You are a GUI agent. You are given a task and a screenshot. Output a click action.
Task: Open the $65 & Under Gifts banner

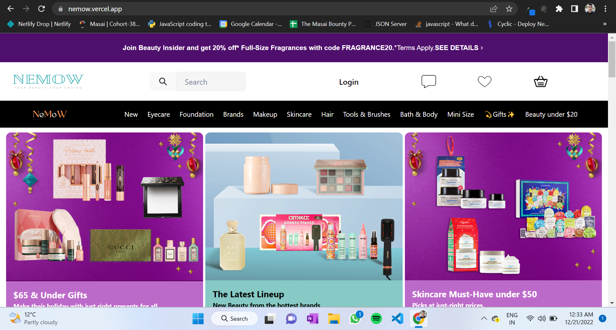point(105,219)
